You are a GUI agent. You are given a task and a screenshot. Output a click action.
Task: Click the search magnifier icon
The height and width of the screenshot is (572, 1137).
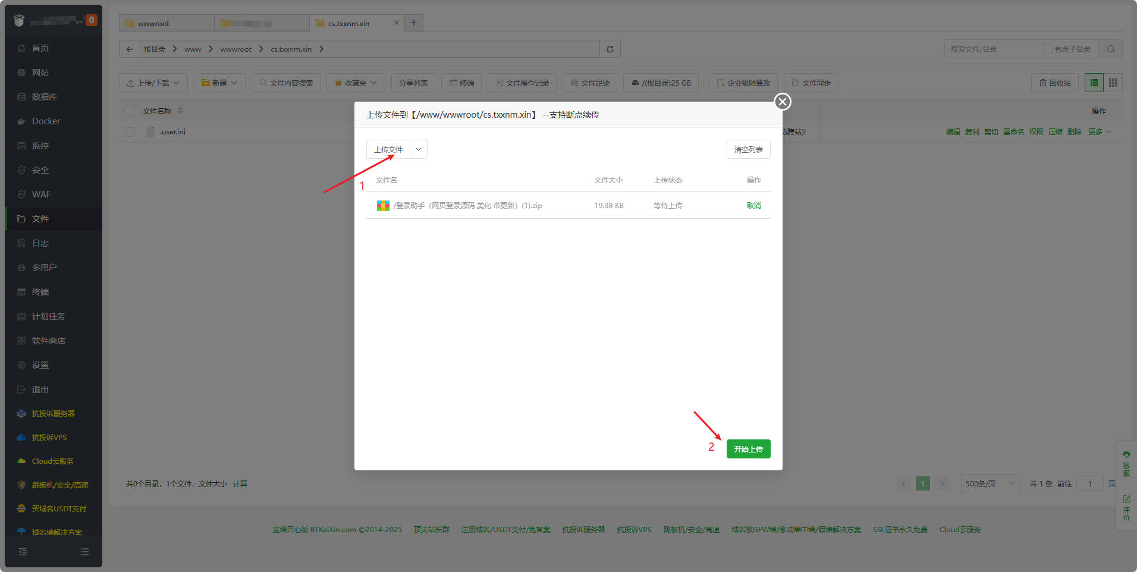tap(1110, 49)
